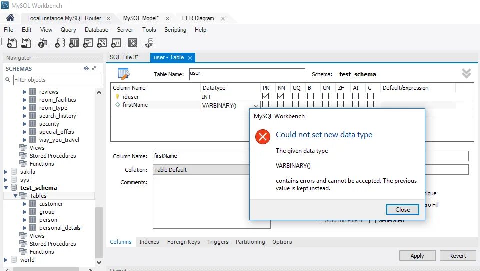The height and width of the screenshot is (271, 480).
Task: Toggle PK checkbox for firstName
Action: (265, 104)
